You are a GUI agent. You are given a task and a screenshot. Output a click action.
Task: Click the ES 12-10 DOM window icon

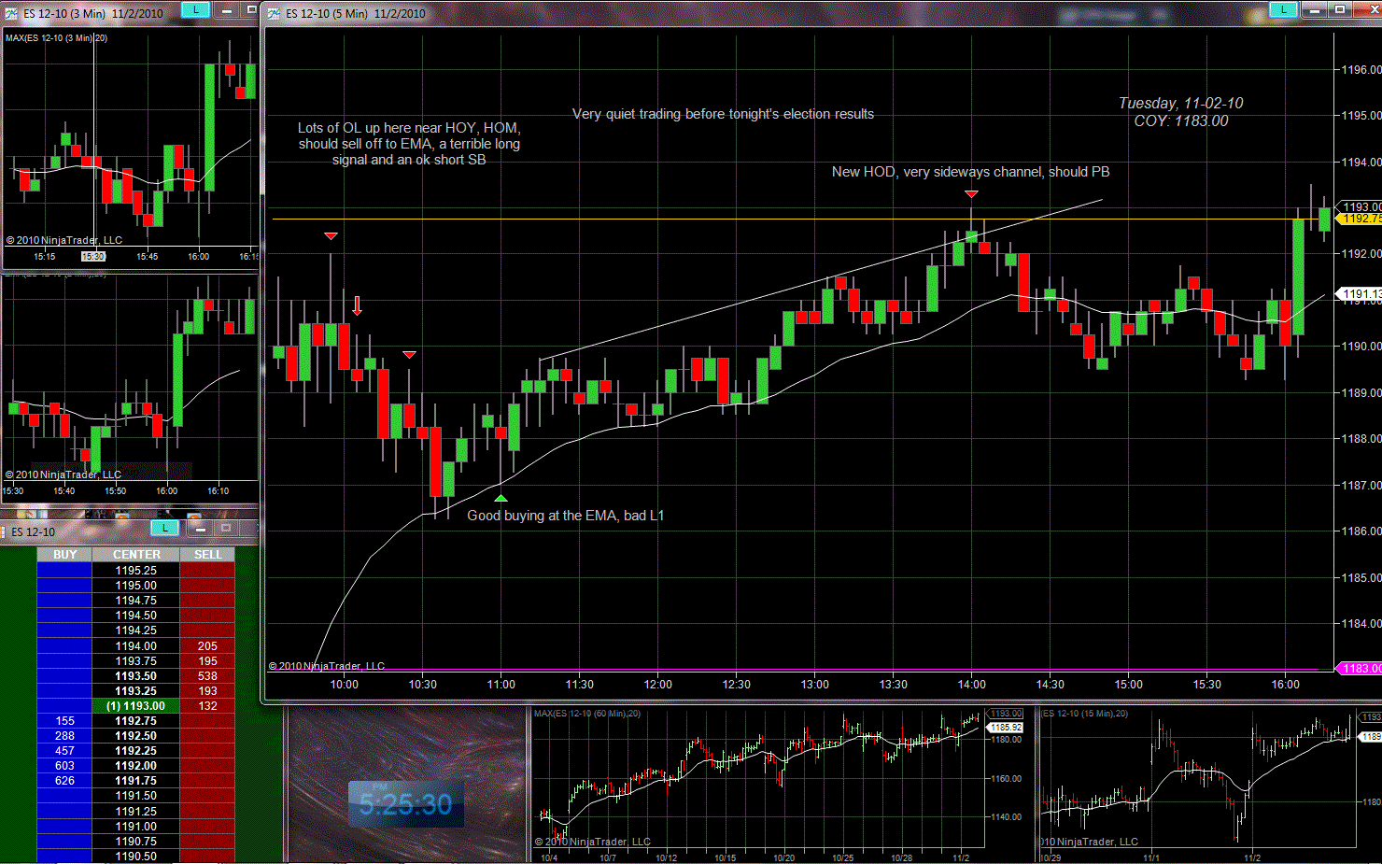click(x=6, y=531)
